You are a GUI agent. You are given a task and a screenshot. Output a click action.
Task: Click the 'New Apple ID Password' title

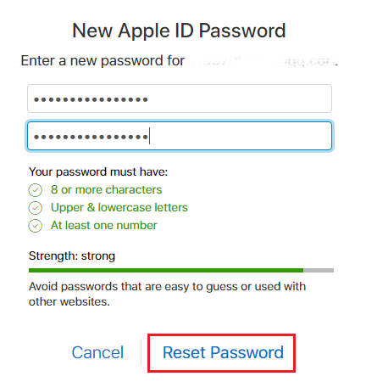[179, 31]
